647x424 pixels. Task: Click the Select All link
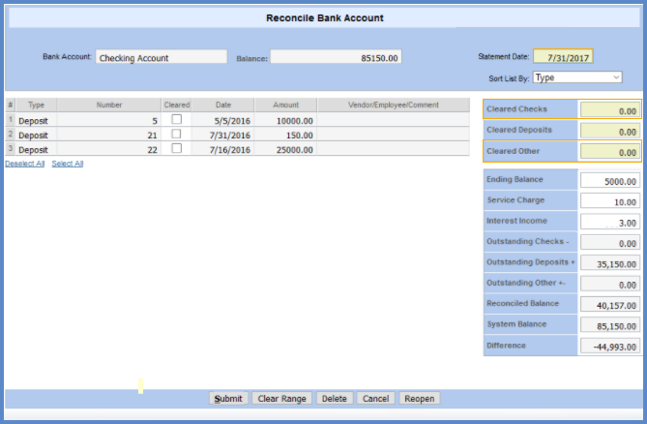[68, 164]
